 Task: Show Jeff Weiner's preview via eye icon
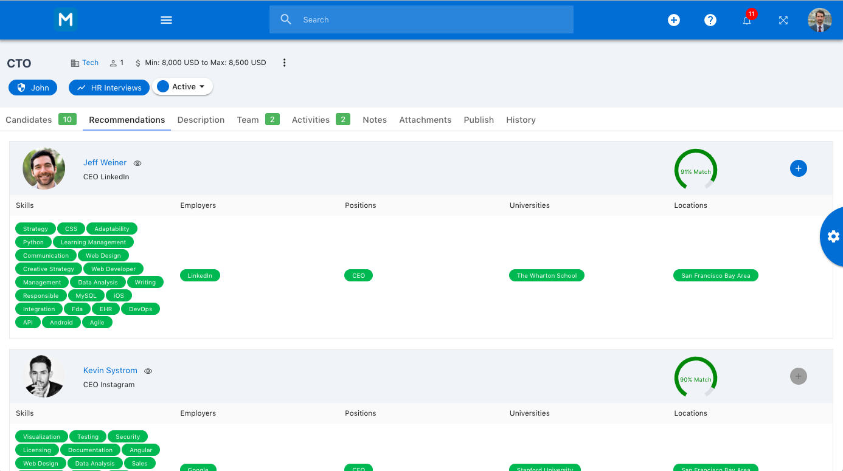(137, 163)
